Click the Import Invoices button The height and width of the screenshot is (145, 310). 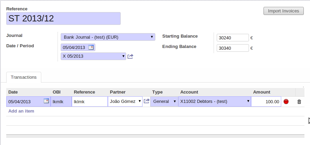click(283, 11)
